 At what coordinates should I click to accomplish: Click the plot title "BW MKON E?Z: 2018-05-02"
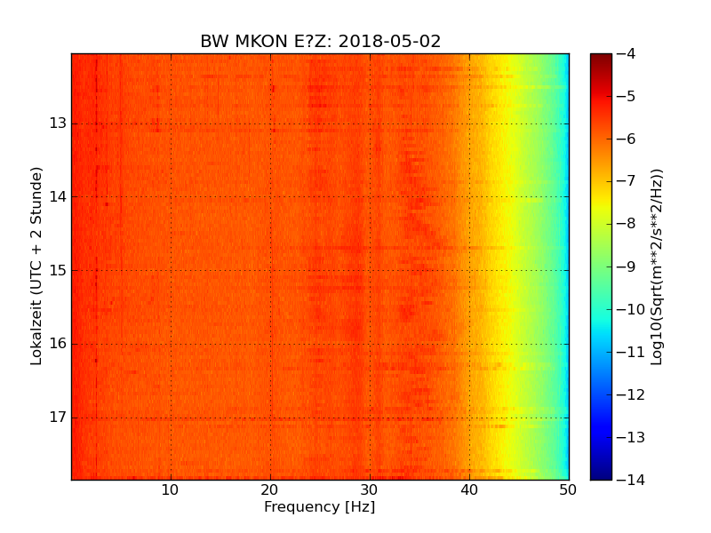[321, 41]
